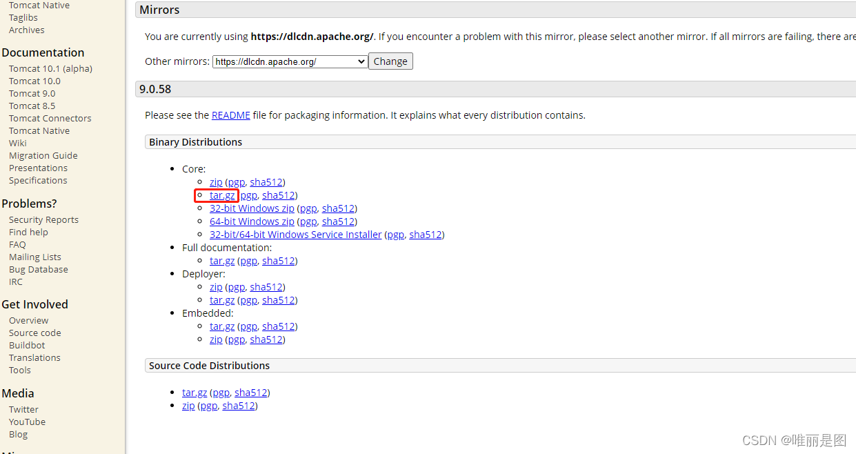The image size is (856, 454).
Task: Open Tomcat 10.1 (alpha) documentation
Action: pos(50,69)
